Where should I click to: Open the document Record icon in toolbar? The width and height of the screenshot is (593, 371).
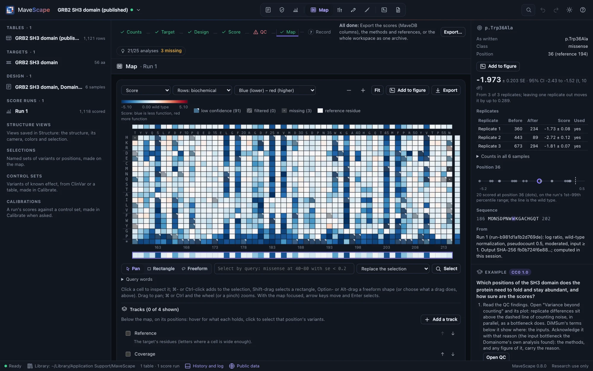pyautogui.click(x=398, y=10)
